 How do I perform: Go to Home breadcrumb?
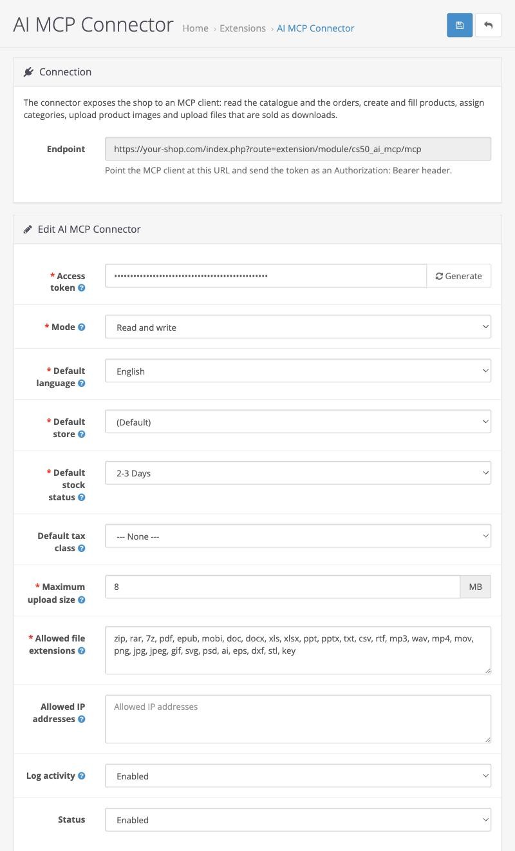click(195, 28)
